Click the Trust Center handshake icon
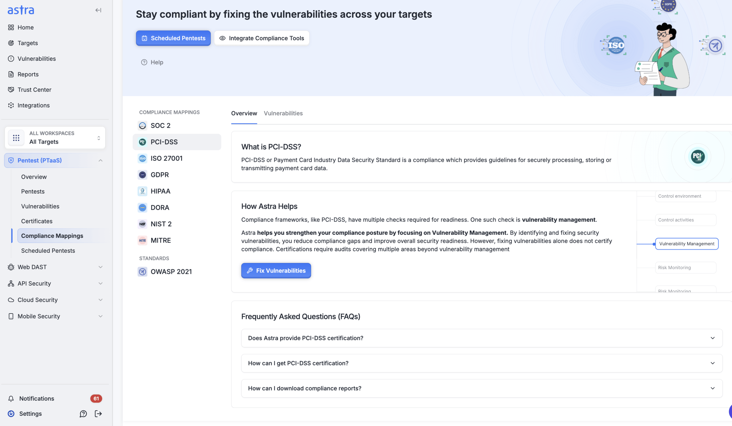The image size is (732, 426). point(11,90)
